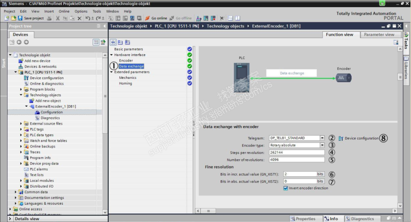Split the editor space horizontally
Viewport: 411px width, 222px height.
coord(231,18)
